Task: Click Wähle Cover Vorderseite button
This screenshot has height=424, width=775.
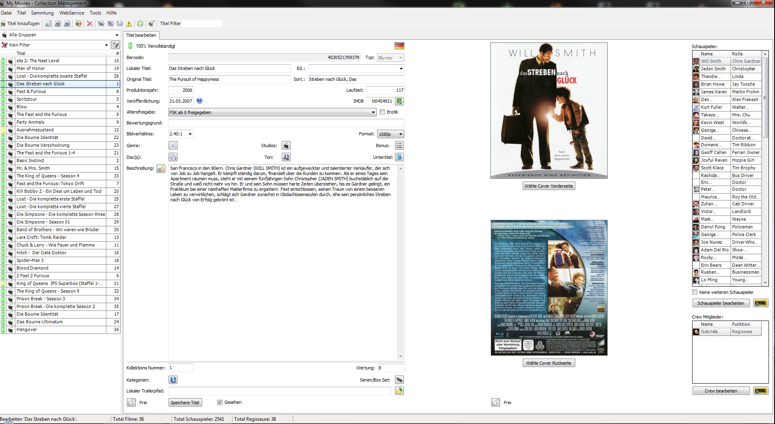Action: click(549, 186)
